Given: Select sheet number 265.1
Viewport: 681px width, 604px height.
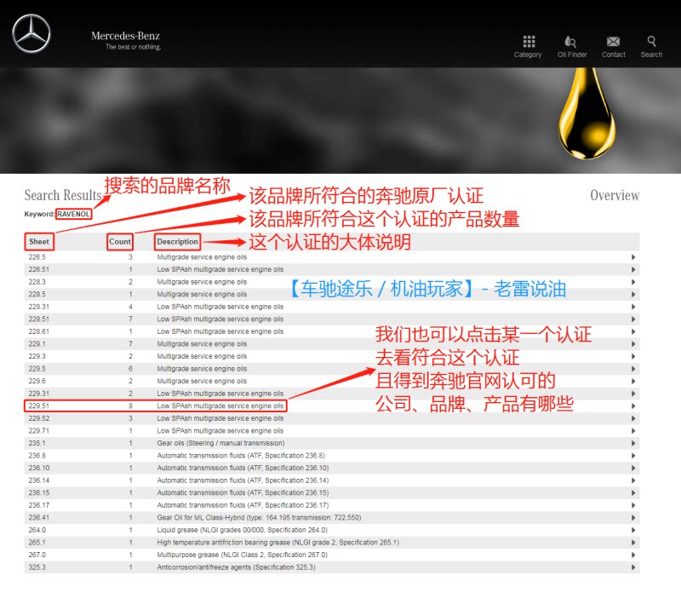Looking at the screenshot, I should pyautogui.click(x=37, y=543).
